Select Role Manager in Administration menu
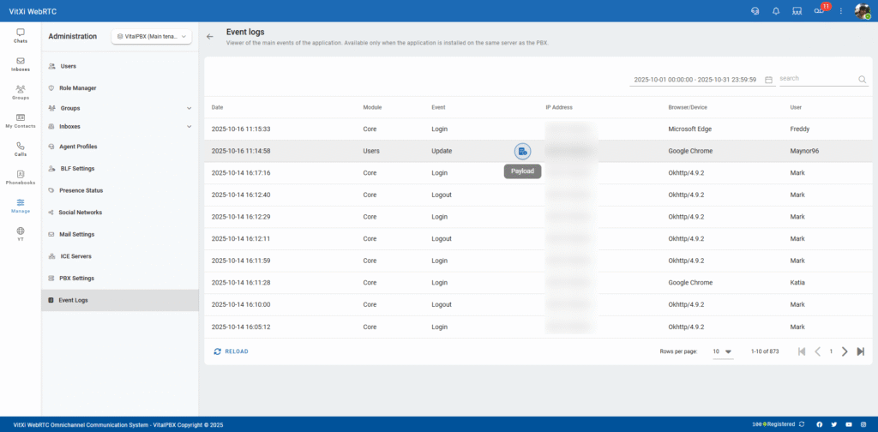878x432 pixels. click(x=77, y=87)
